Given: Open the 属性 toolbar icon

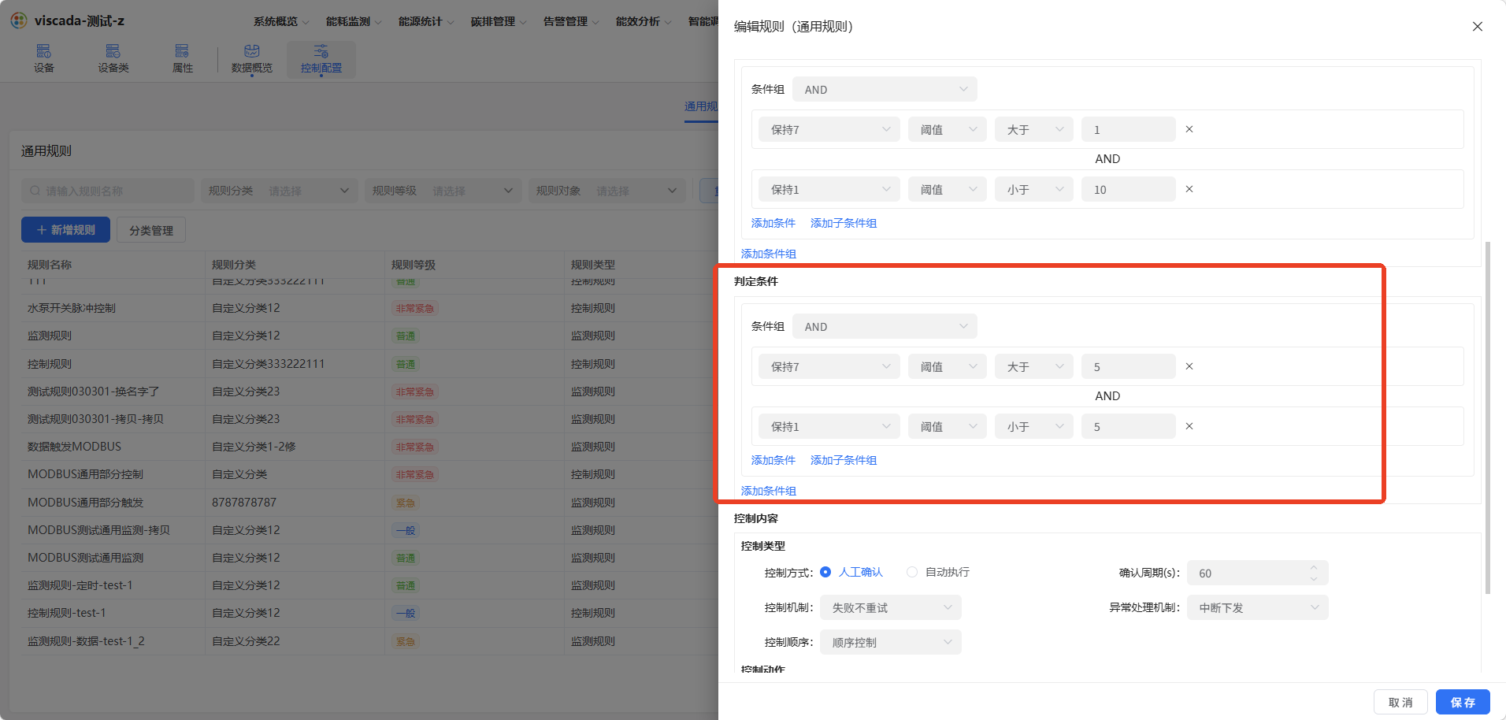Looking at the screenshot, I should (183, 59).
